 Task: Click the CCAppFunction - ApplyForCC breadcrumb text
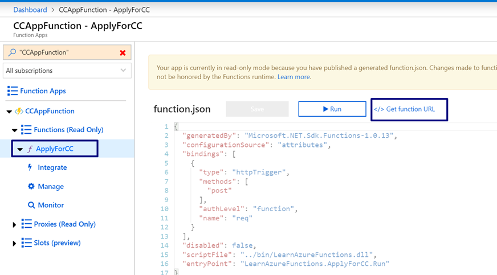(104, 10)
